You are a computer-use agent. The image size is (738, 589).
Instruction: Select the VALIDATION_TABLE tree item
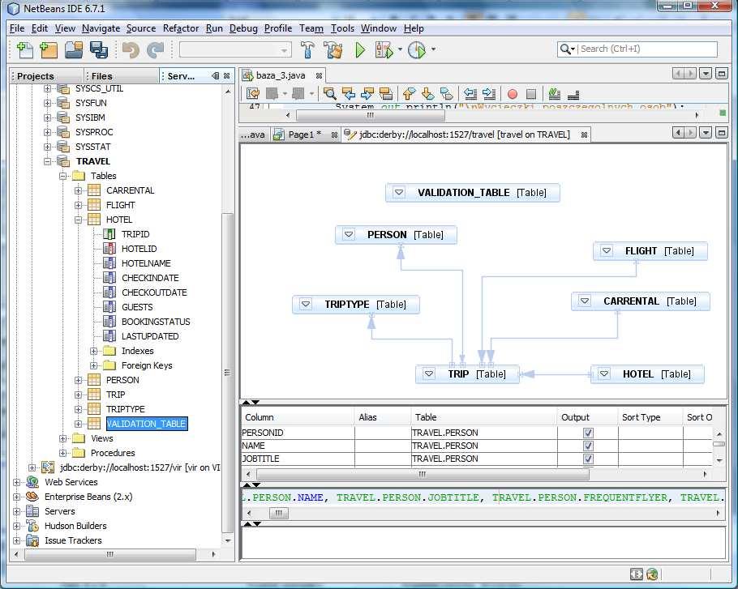coord(146,424)
